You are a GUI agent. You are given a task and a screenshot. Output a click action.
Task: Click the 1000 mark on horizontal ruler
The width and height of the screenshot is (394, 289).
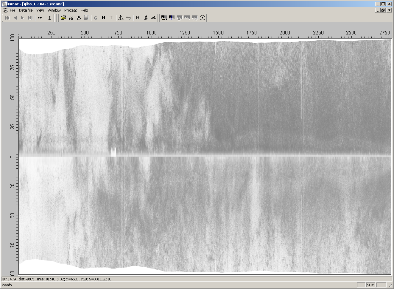pyautogui.click(x=152, y=33)
